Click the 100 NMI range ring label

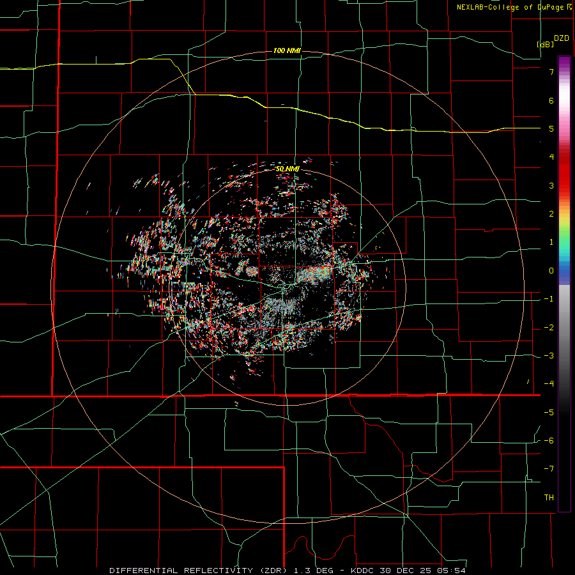tap(287, 50)
